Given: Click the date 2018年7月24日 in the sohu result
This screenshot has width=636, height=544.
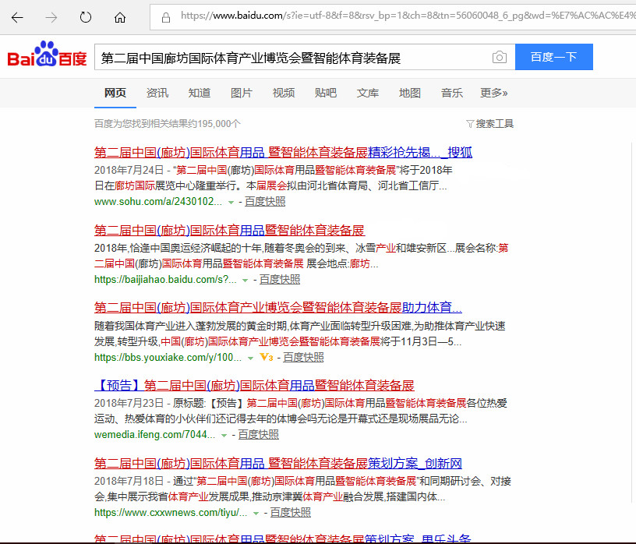Looking at the screenshot, I should pos(129,171).
